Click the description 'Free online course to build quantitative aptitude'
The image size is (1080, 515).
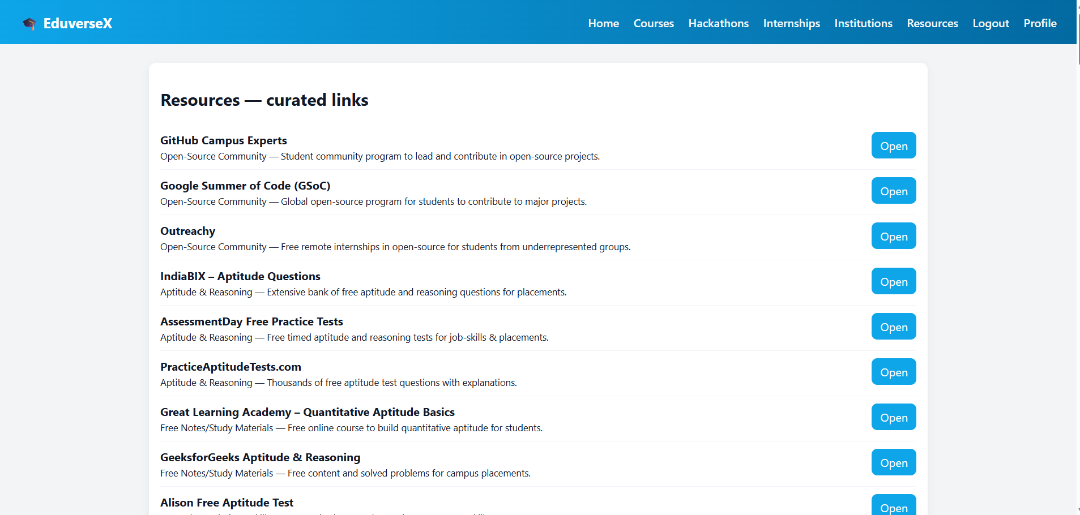351,428
